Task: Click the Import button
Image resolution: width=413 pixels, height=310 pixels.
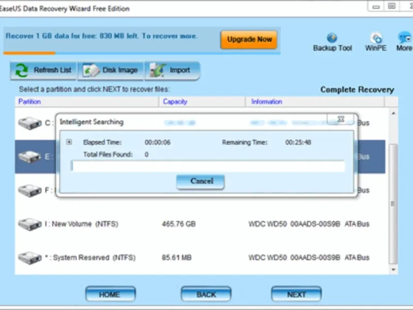Action: click(172, 70)
